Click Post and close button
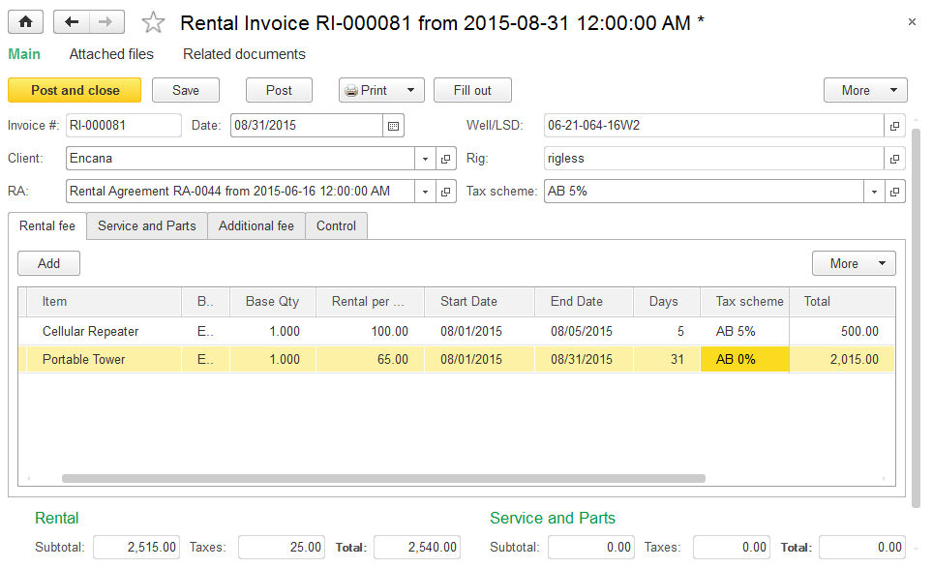Image resolution: width=933 pixels, height=568 pixels. pyautogui.click(x=75, y=90)
